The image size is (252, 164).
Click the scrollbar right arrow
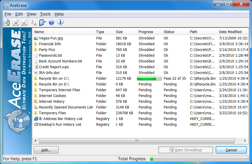pyautogui.click(x=245, y=141)
